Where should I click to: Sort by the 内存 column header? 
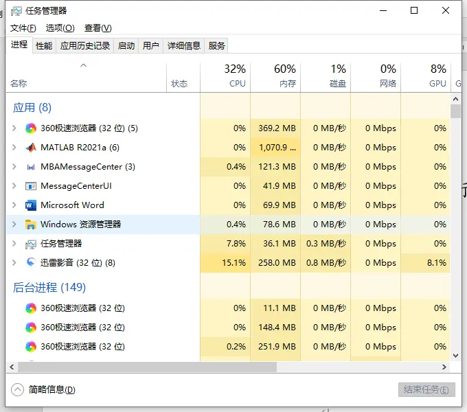(275, 77)
